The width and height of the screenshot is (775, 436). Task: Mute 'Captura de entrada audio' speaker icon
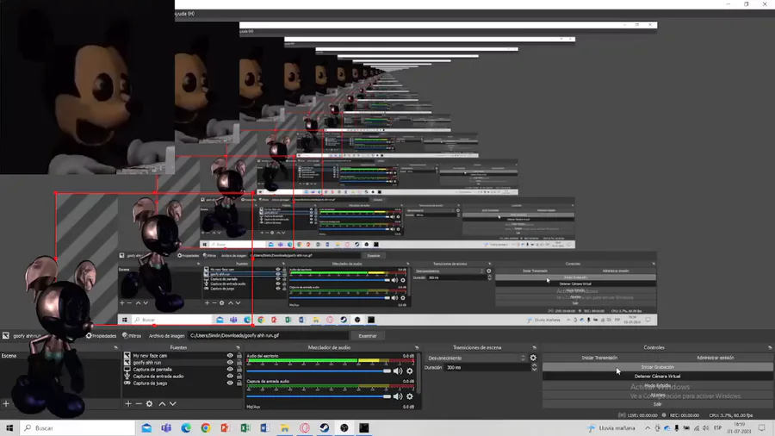(x=397, y=396)
